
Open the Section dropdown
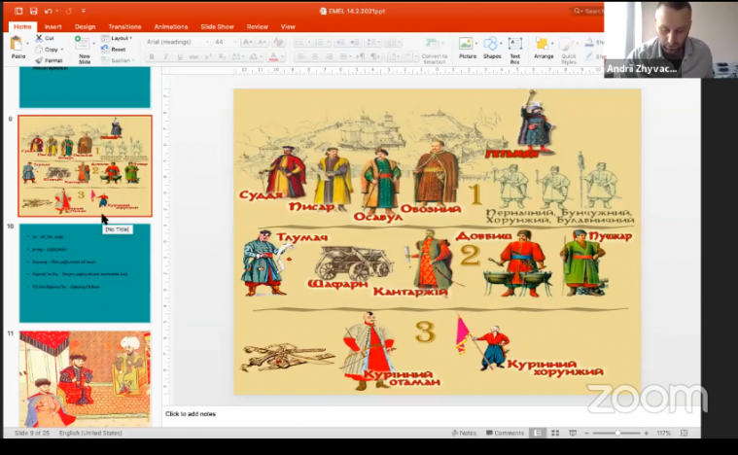click(118, 60)
